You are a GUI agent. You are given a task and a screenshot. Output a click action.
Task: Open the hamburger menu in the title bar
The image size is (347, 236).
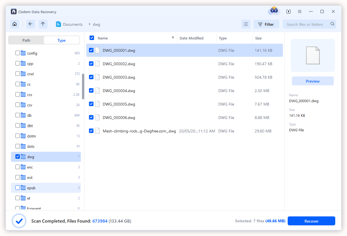pyautogui.click(x=300, y=11)
